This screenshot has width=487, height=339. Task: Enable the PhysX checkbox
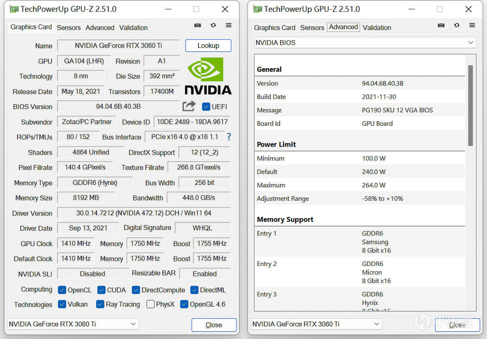[x=151, y=304]
